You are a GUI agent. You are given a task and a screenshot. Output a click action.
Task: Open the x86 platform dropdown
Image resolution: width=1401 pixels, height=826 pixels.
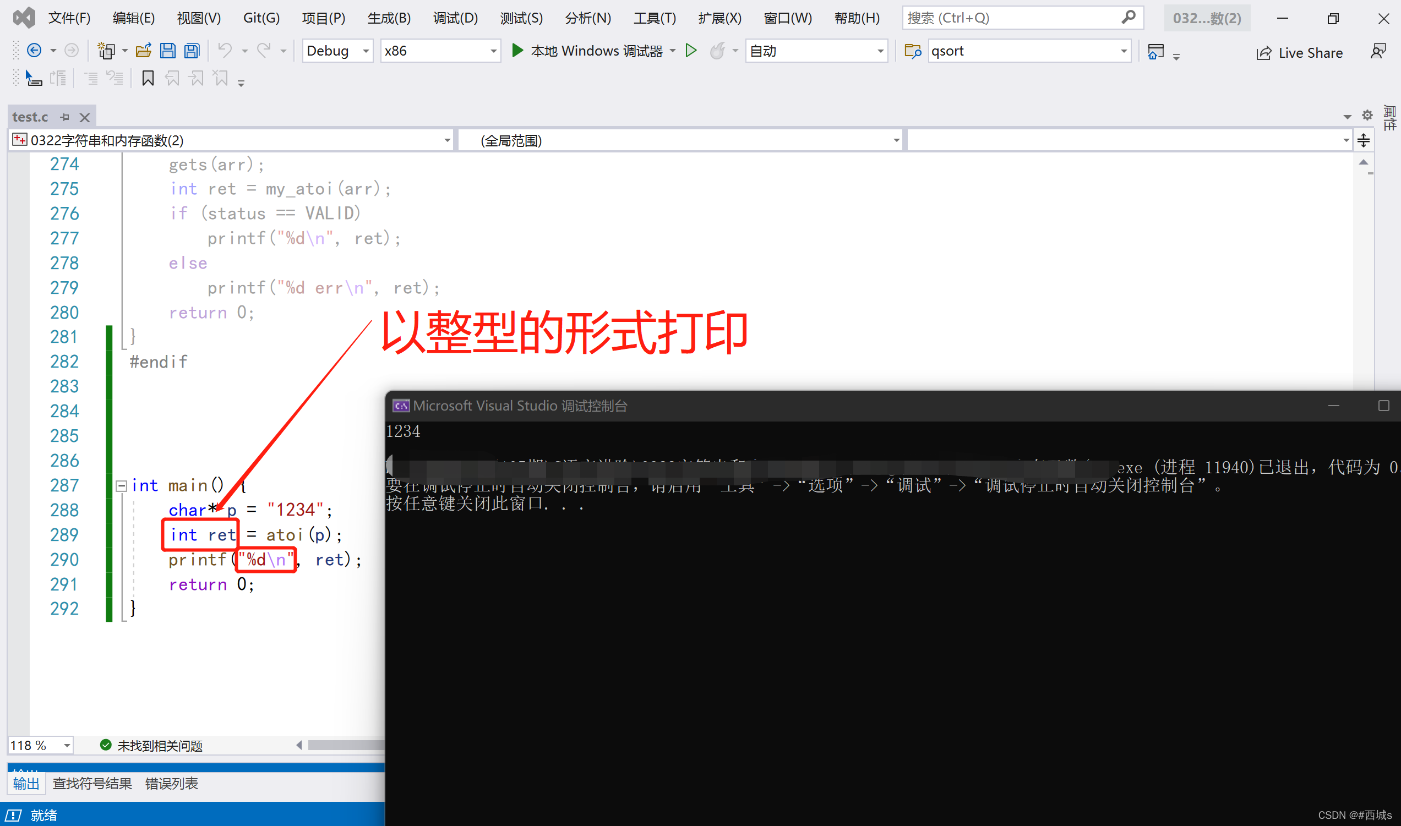[x=493, y=51]
